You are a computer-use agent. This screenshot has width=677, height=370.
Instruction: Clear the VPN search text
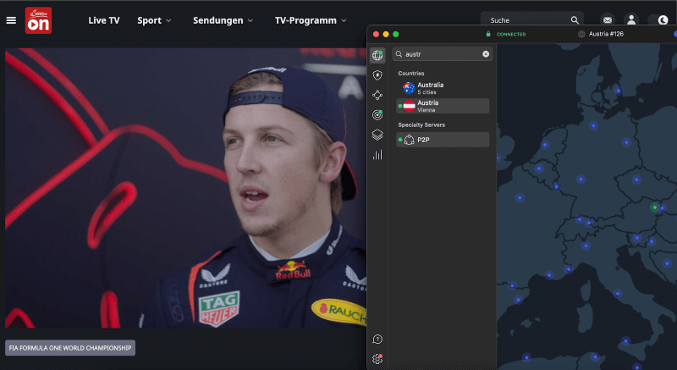(486, 54)
